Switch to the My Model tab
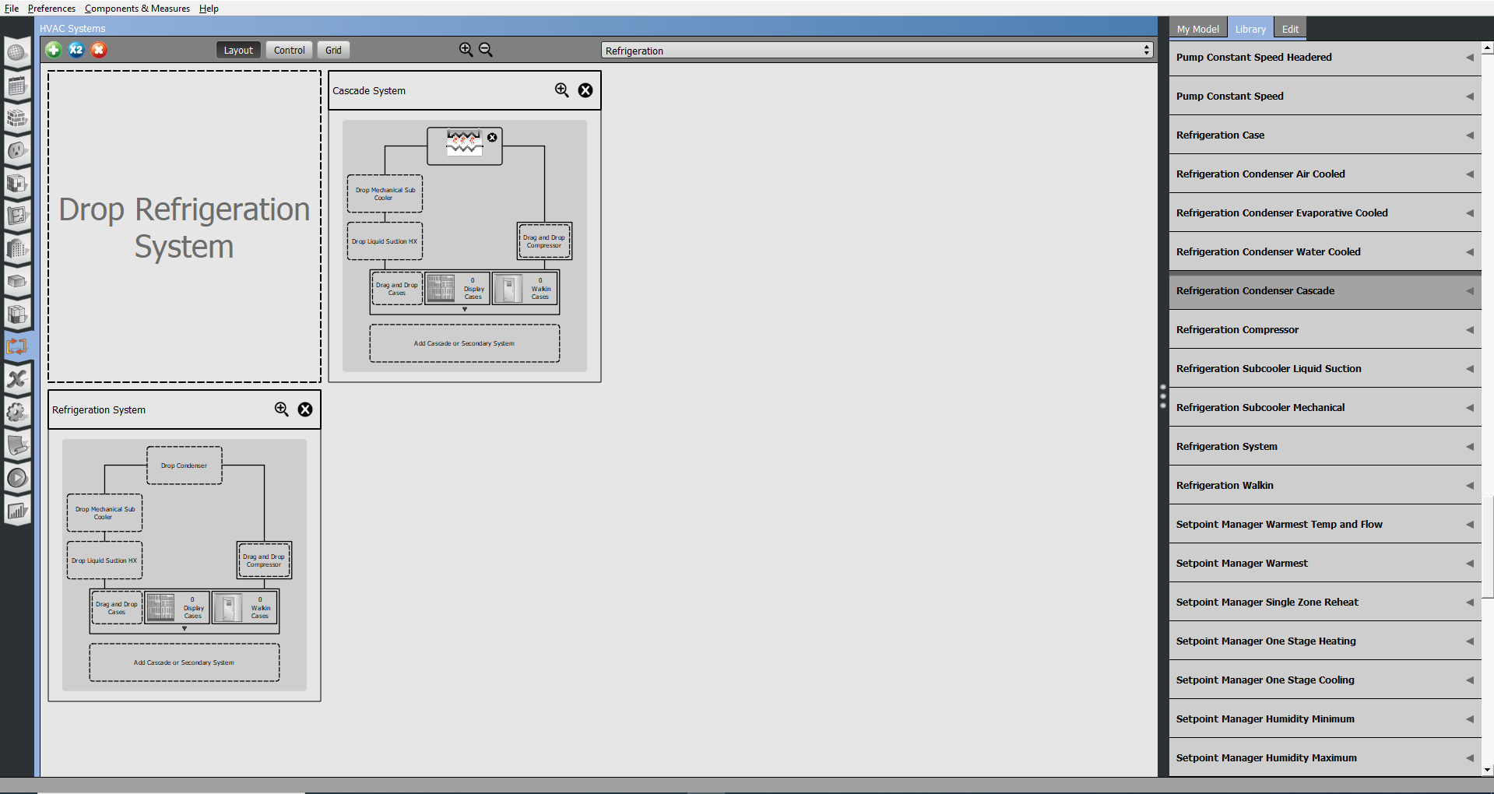The width and height of the screenshot is (1494, 794). [1197, 27]
